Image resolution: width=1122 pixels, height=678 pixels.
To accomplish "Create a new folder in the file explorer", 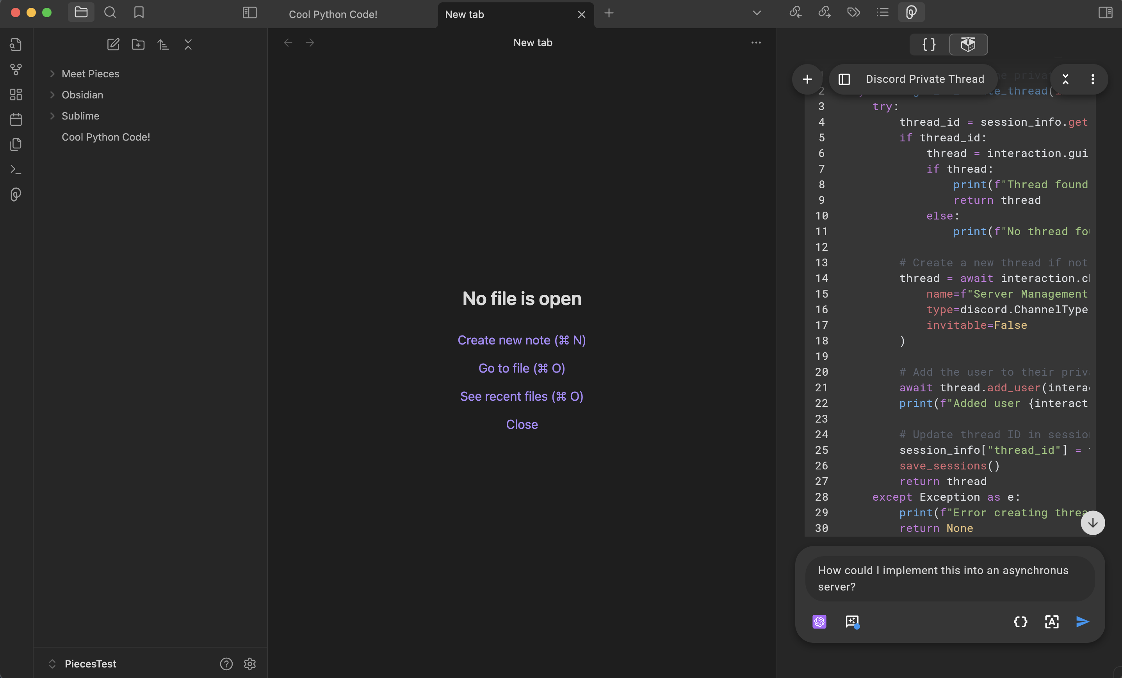I will coord(138,44).
